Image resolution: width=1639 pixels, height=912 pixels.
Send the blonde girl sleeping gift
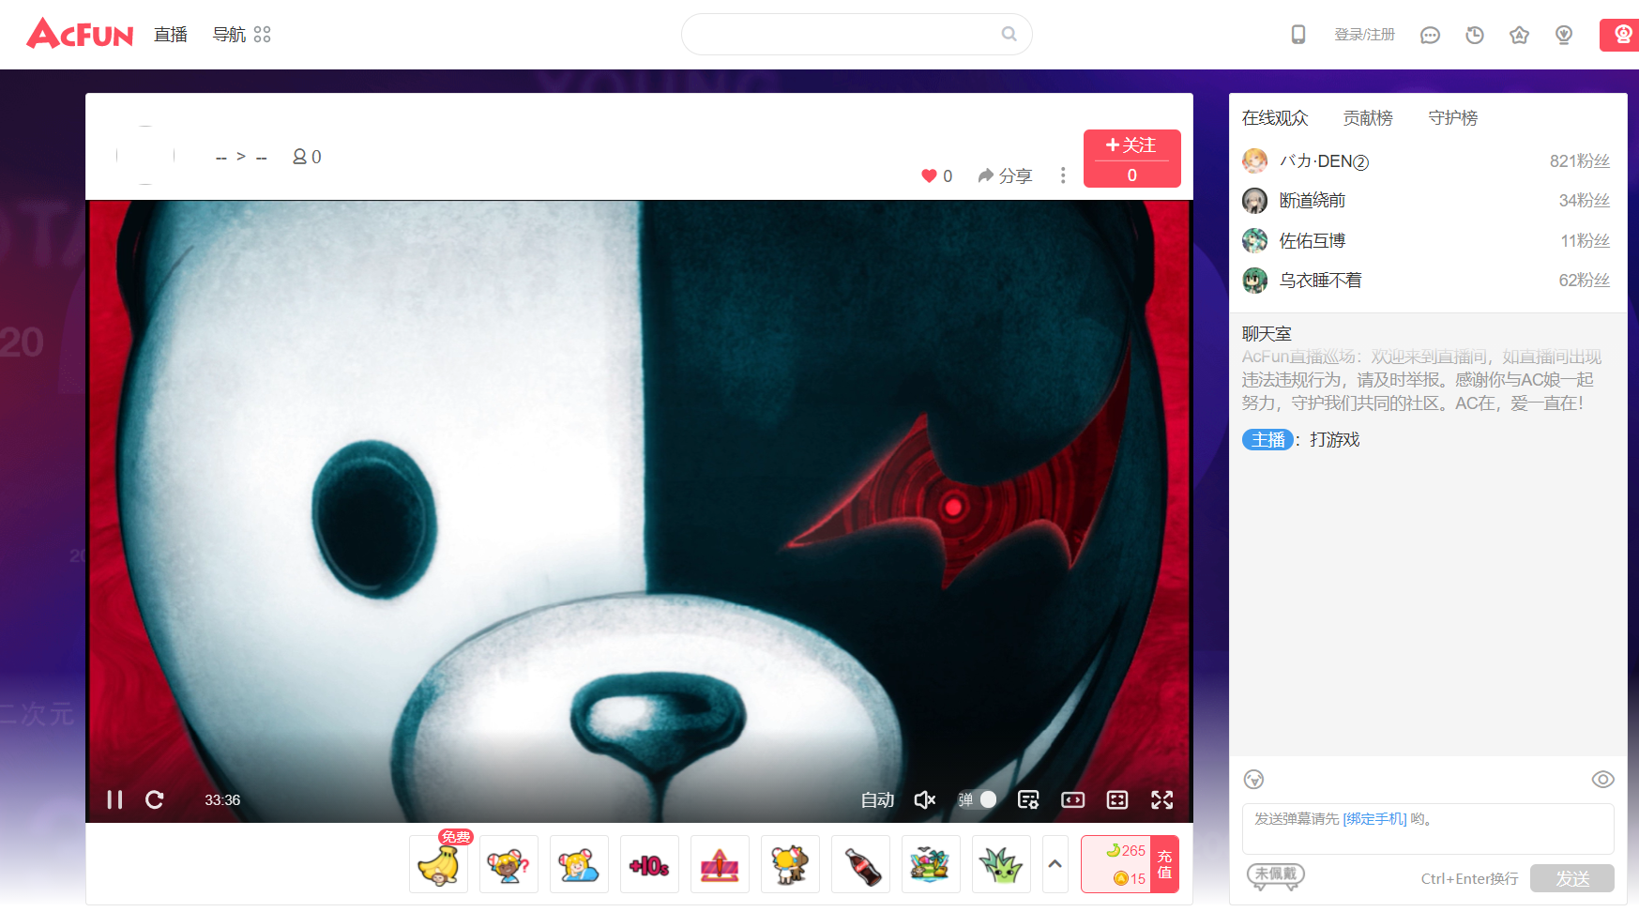pyautogui.click(x=579, y=863)
